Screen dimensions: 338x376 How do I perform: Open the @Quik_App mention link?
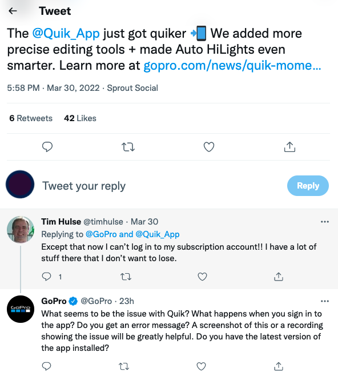(66, 33)
